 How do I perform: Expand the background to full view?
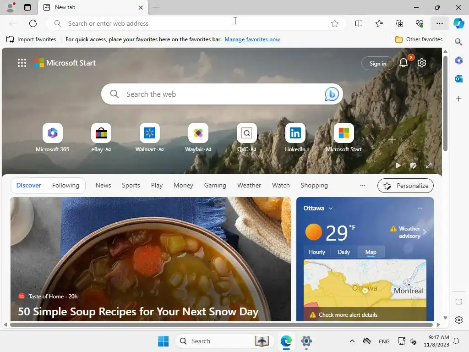point(429,165)
